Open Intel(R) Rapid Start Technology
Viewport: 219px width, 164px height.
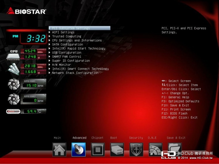(79, 48)
